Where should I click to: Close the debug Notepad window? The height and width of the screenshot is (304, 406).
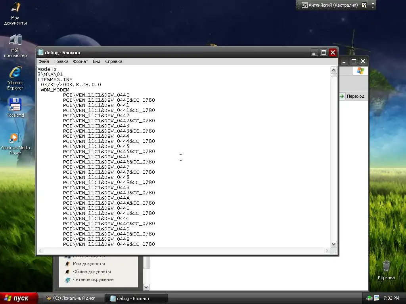pos(333,53)
